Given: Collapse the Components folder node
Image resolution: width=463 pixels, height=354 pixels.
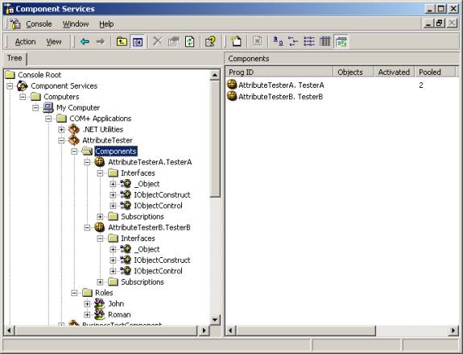Looking at the screenshot, I should coord(74,152).
